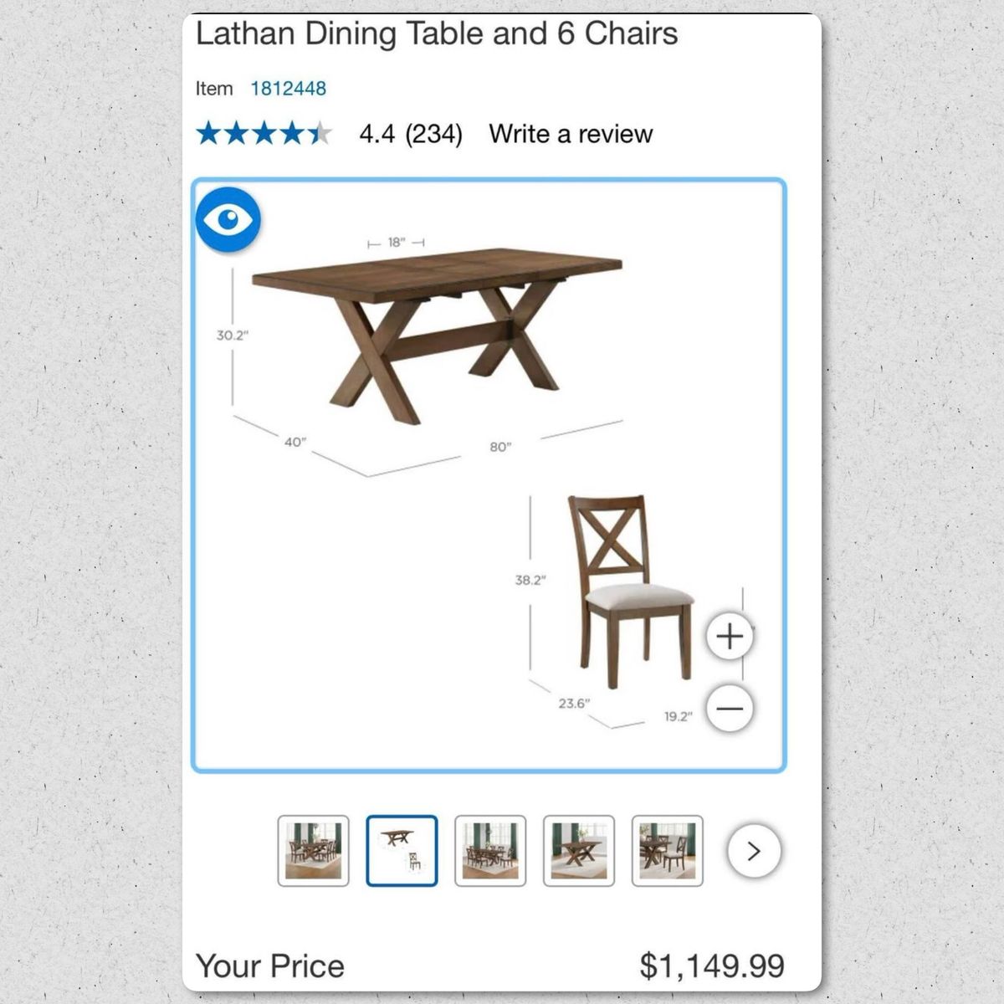This screenshot has width=1004, height=1004.
Task: Zoom out with the minus button
Action: coord(730,709)
